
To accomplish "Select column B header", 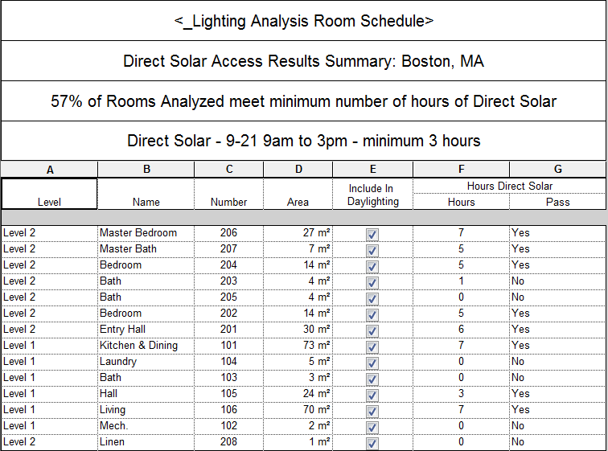I will click(x=146, y=169).
